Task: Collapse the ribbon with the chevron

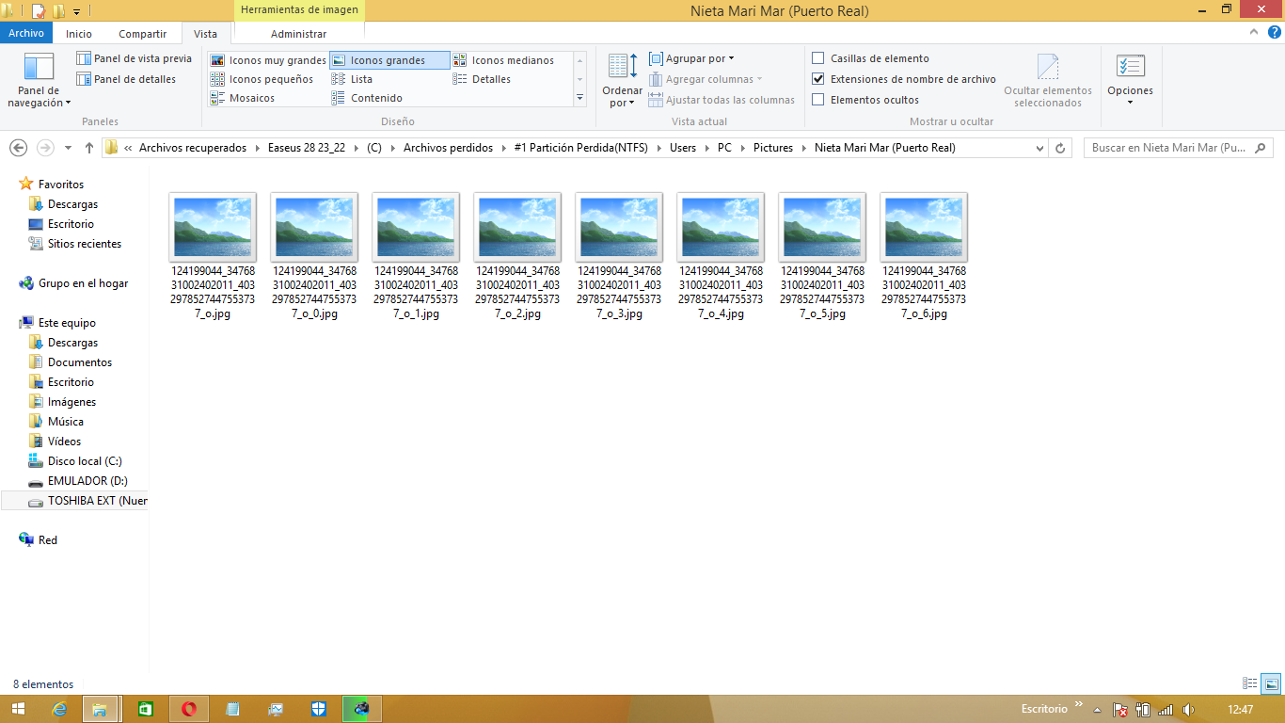Action: 1252,32
